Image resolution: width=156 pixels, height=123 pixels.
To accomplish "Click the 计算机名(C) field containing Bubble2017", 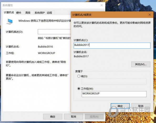I will pos(112,46).
